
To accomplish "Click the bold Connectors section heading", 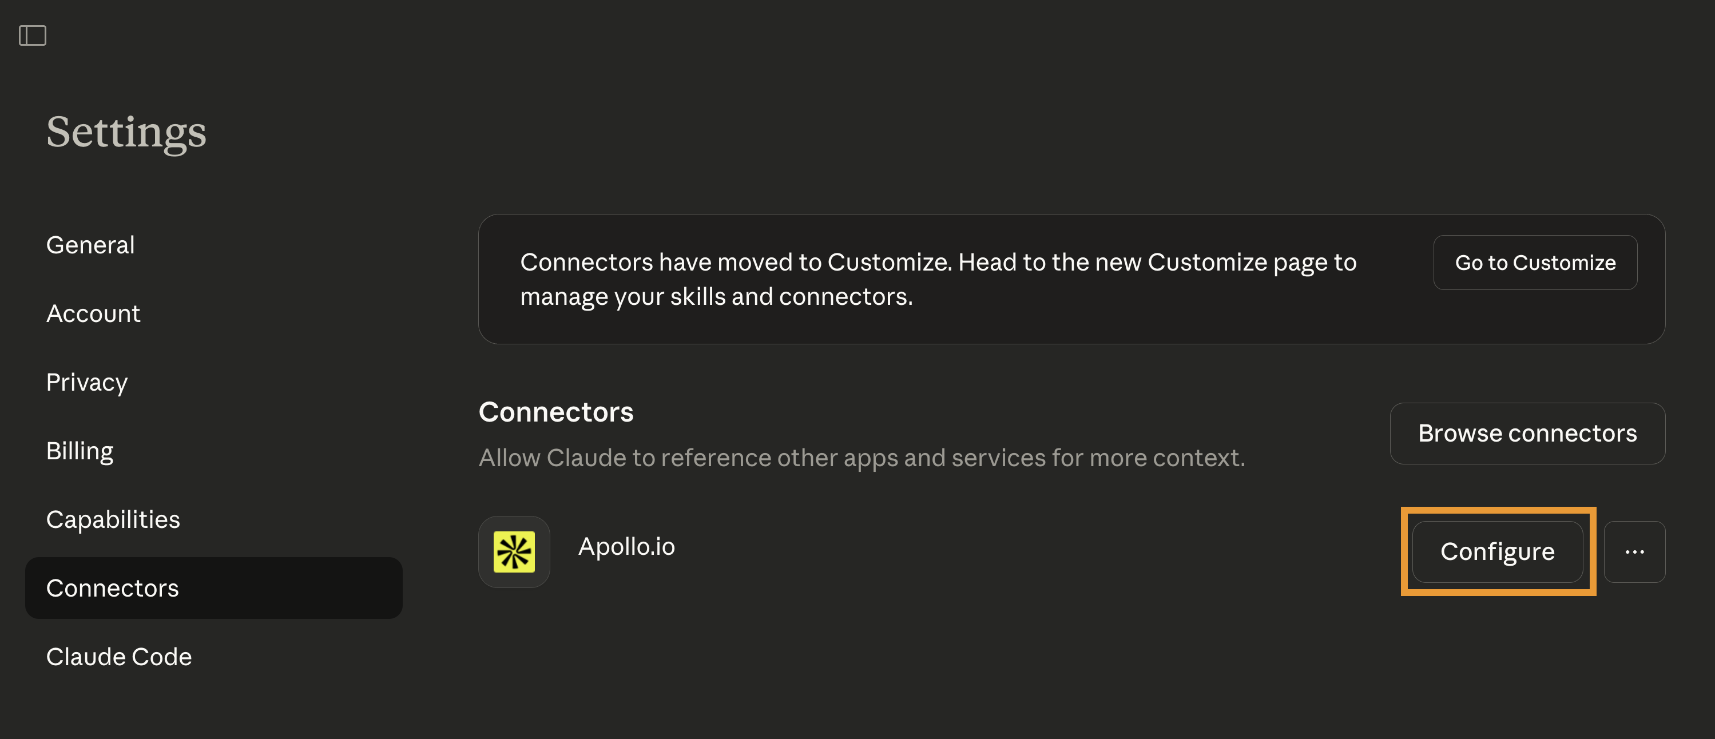I will [556, 412].
